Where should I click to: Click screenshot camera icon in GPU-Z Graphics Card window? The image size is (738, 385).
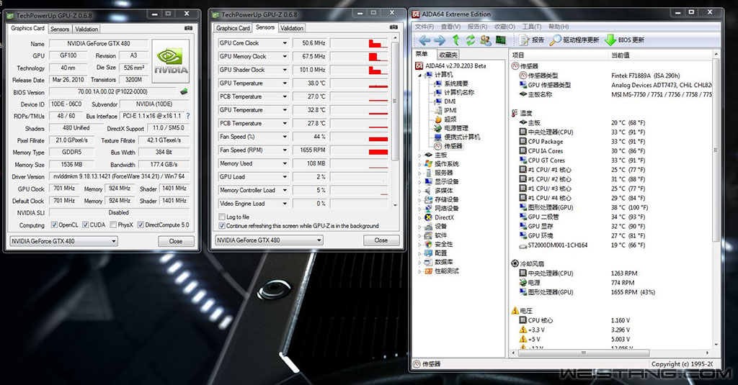(x=188, y=28)
